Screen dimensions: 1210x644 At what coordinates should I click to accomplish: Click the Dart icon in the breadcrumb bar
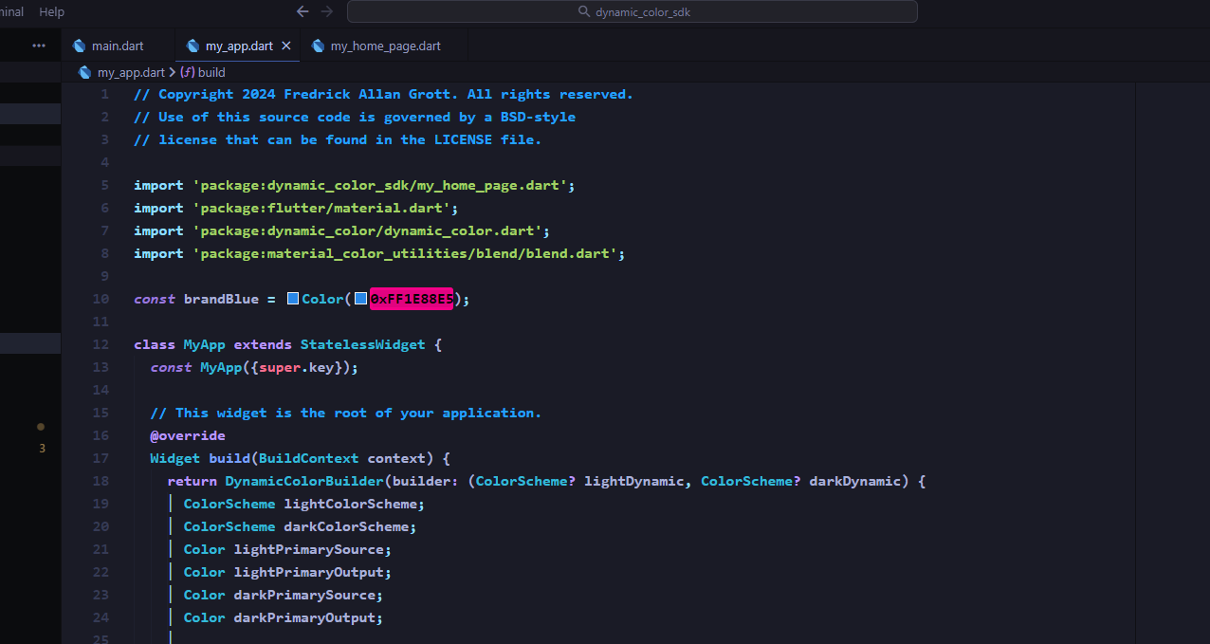click(84, 71)
